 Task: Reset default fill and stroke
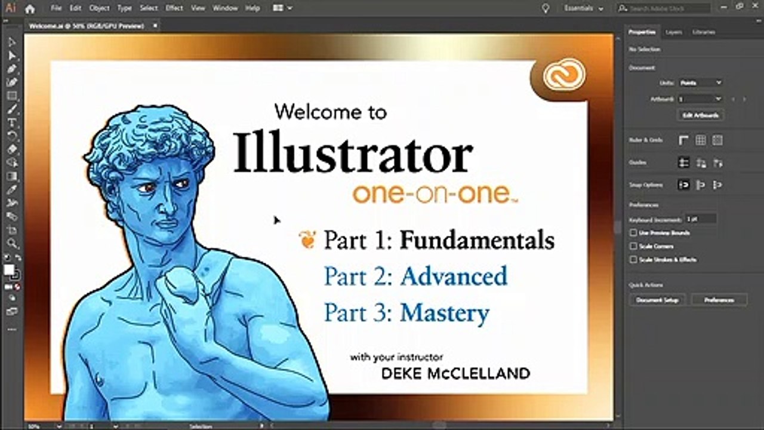(7, 257)
